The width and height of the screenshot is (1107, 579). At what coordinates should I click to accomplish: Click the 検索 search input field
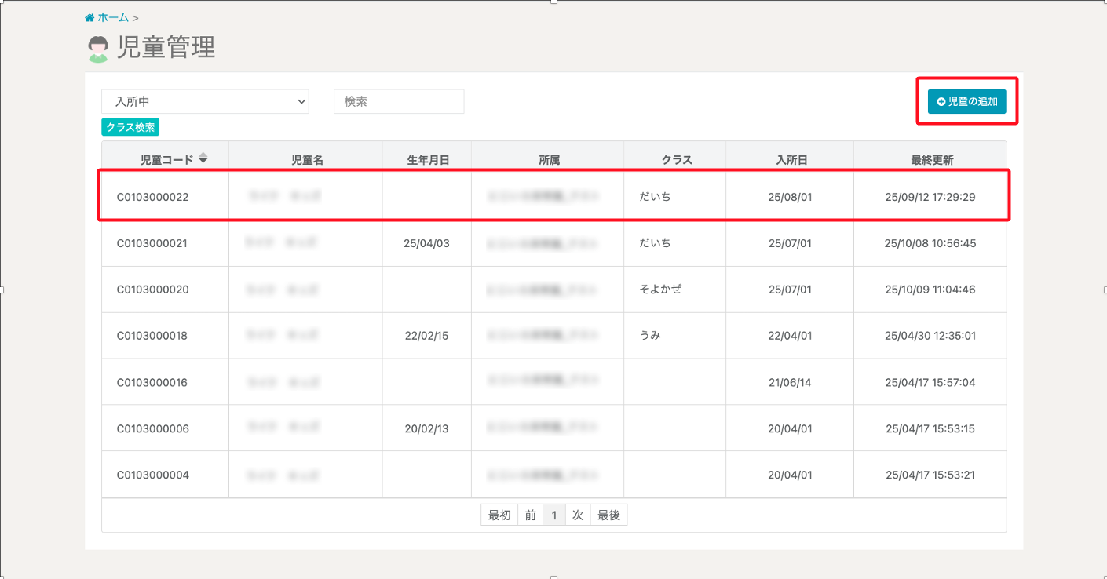[x=399, y=101]
